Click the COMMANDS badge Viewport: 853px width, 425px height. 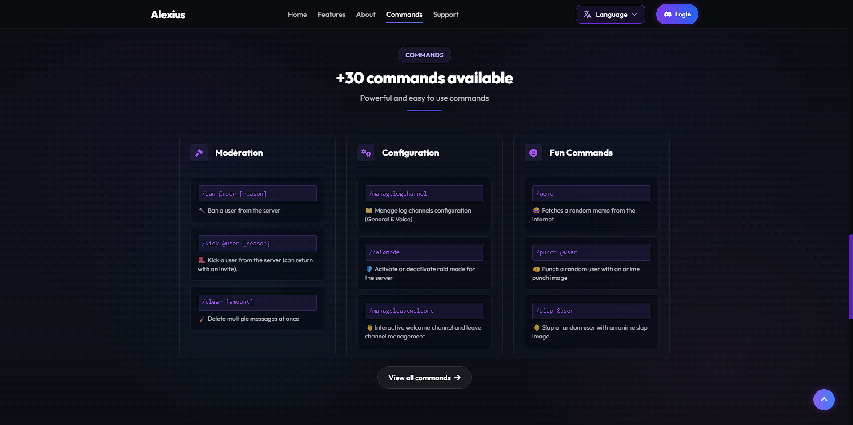click(x=424, y=55)
